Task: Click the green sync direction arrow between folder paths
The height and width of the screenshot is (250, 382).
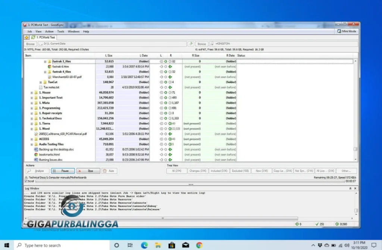Action: pyautogui.click(x=191, y=44)
